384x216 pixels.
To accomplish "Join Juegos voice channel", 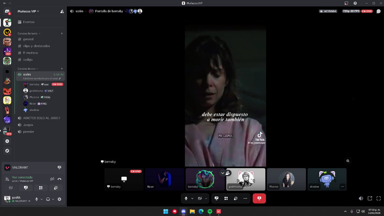I will pos(41,125).
